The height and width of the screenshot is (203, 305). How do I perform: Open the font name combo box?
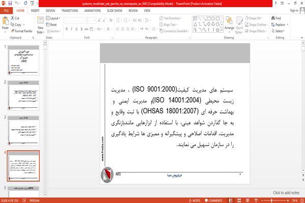pos(76,20)
